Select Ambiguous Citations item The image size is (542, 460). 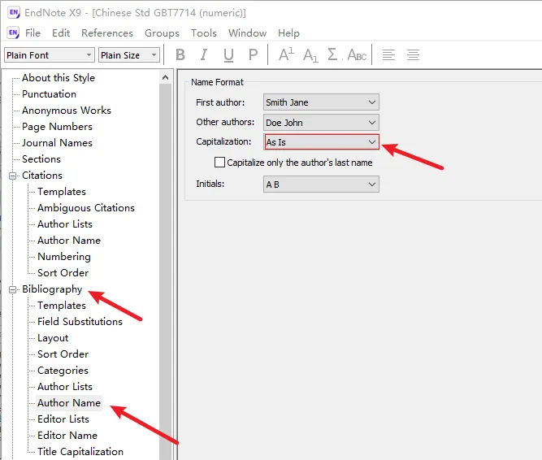click(85, 208)
